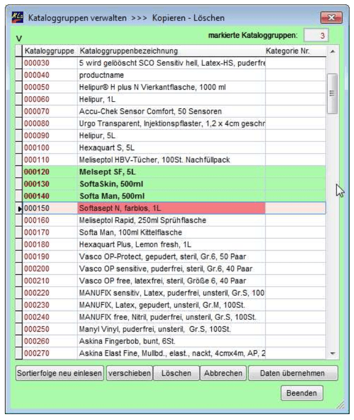Click 'Urgo Transparent, Injektionspflaster' cell

click(171, 124)
